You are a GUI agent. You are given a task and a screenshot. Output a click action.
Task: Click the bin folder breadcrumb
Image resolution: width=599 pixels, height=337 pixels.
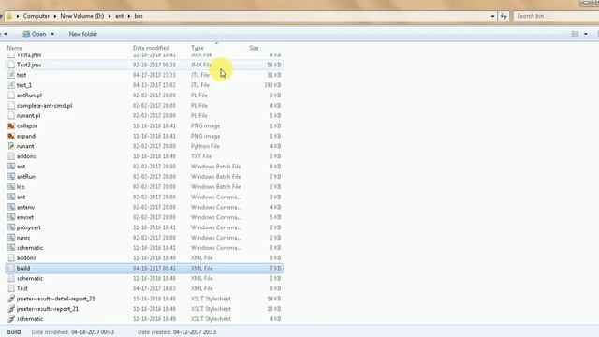click(x=139, y=16)
